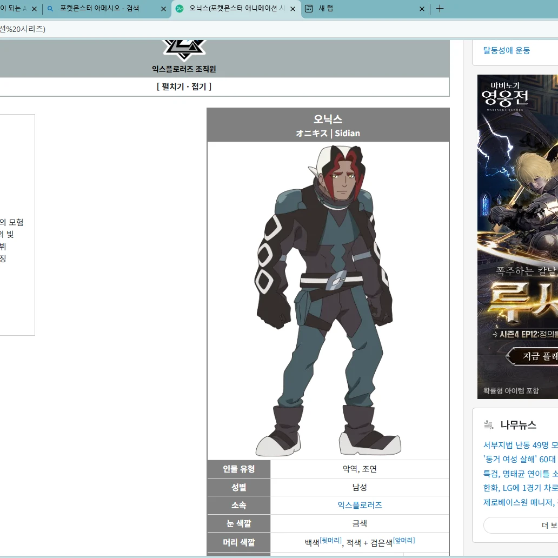Click the search magnifier icon on 검색 tab
Screen dimensions: 558x558
50,9
